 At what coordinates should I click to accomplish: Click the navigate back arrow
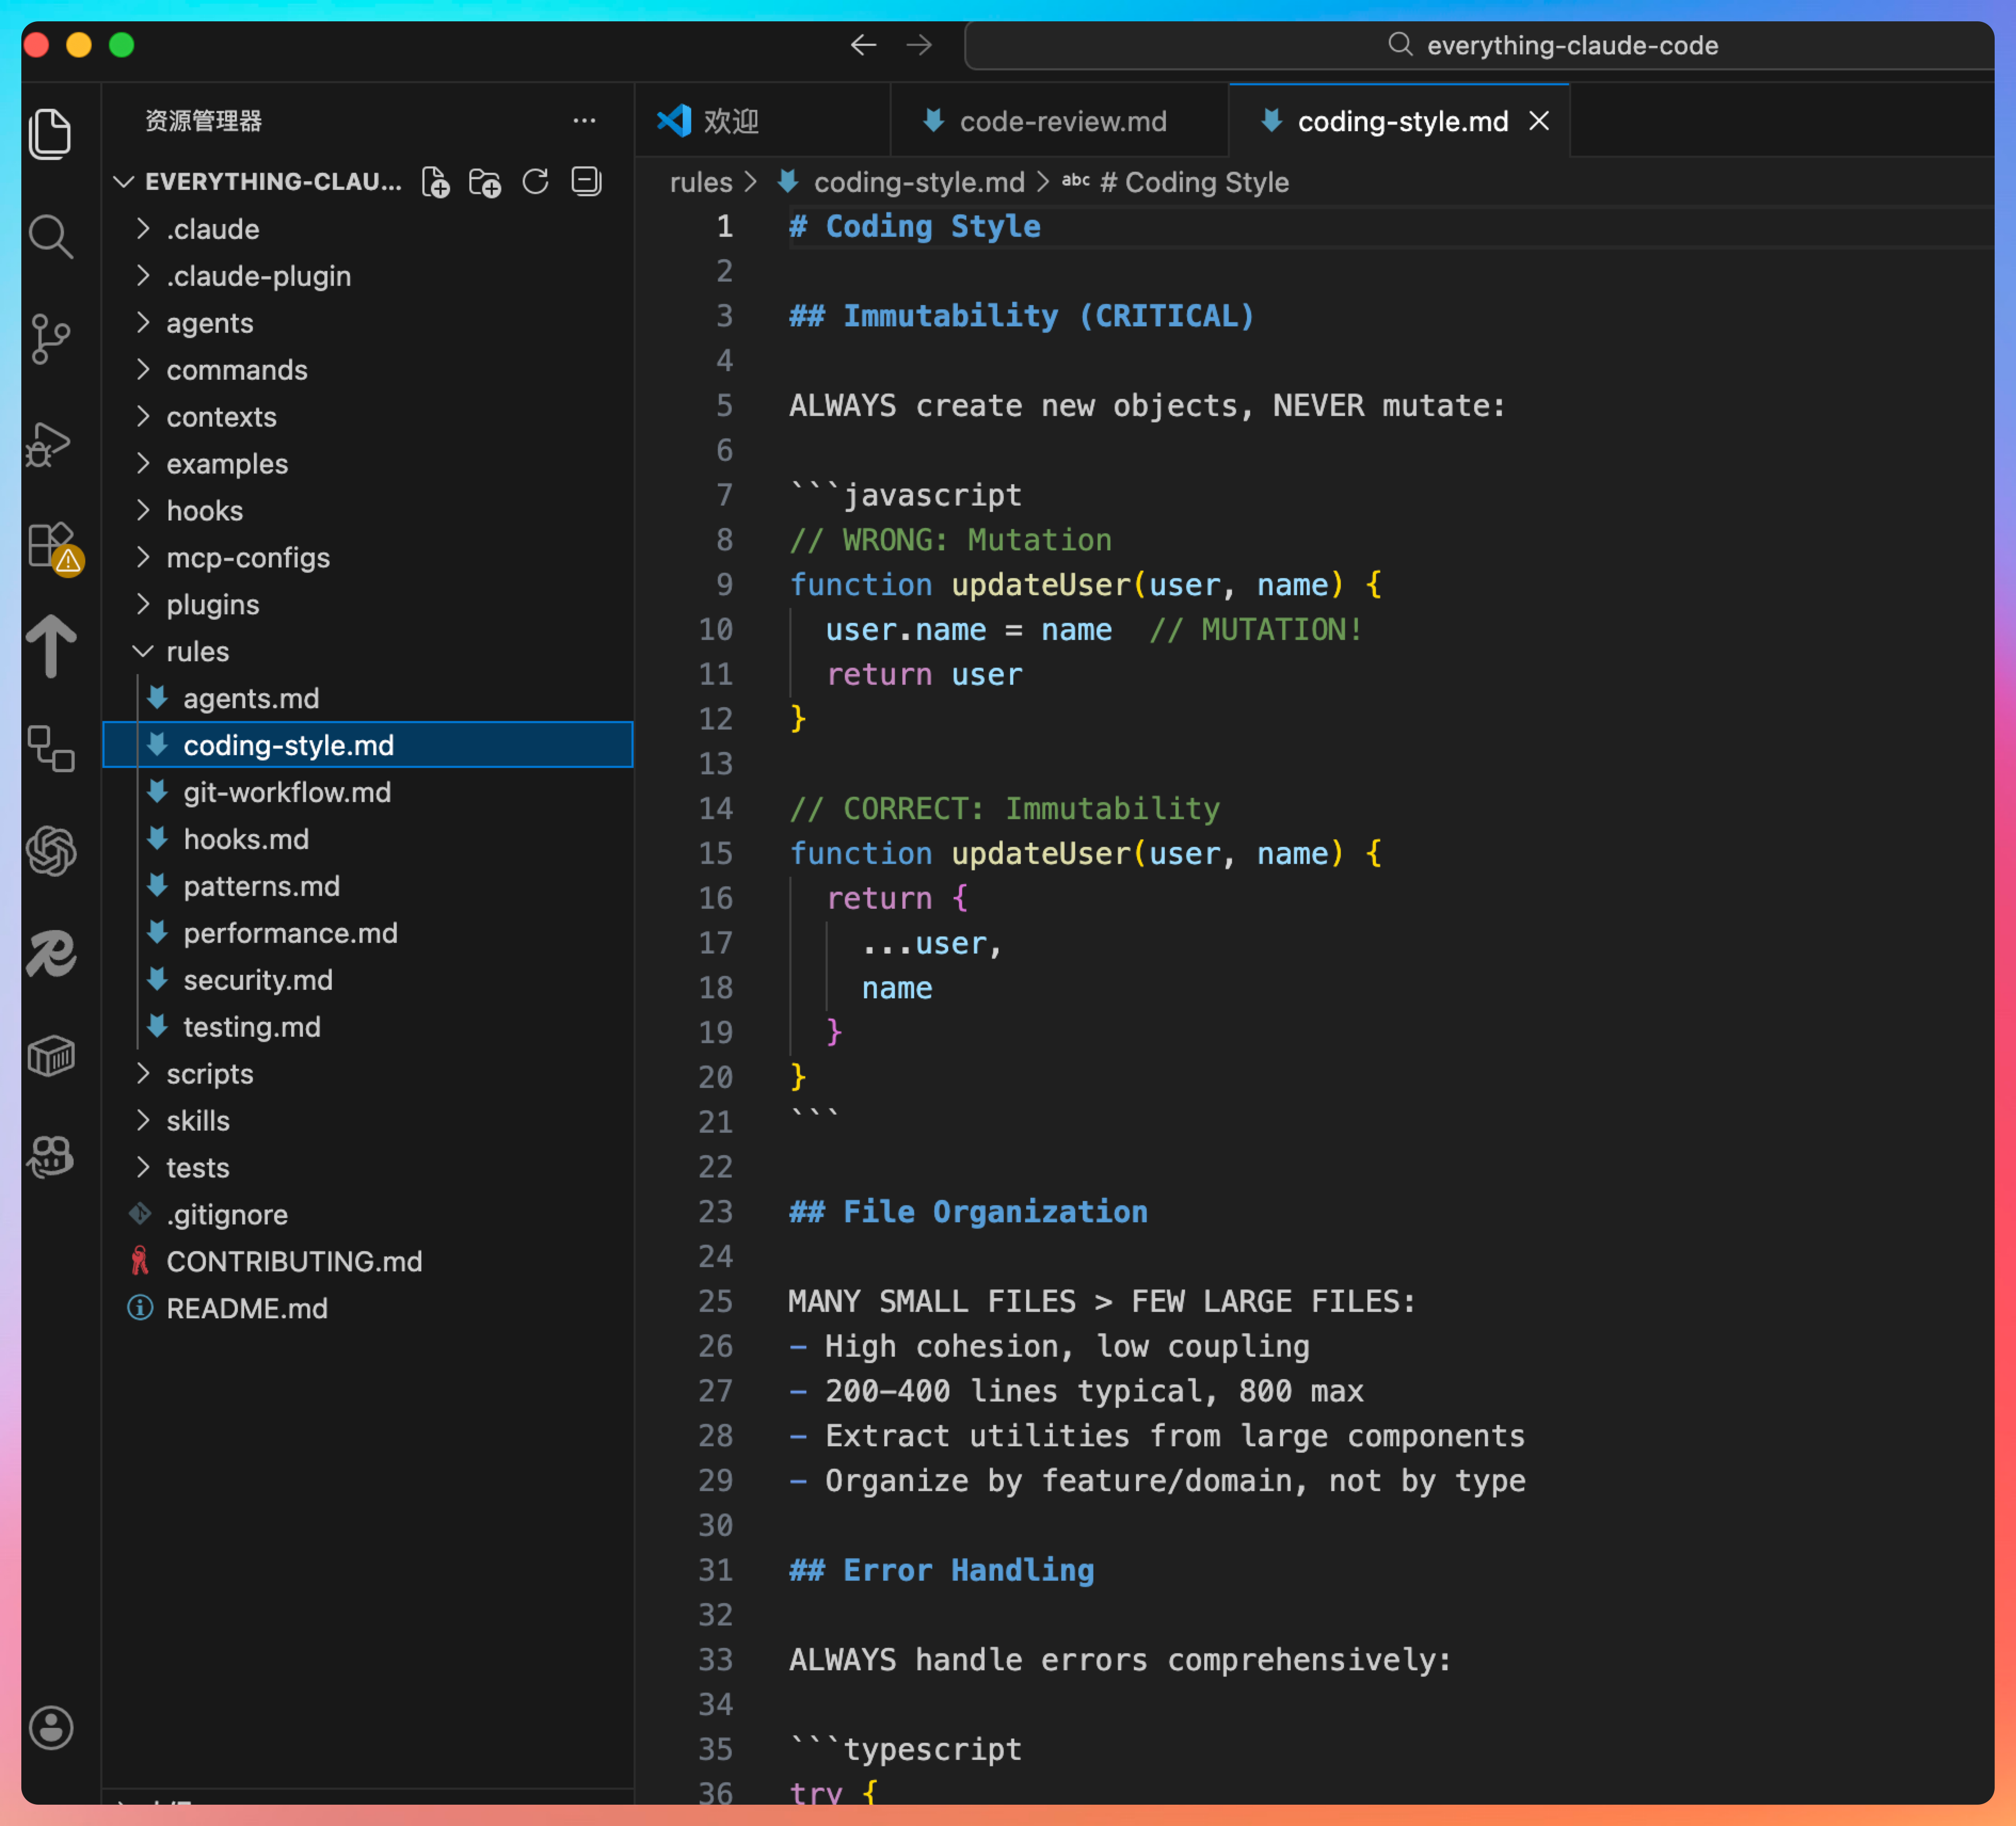(863, 45)
